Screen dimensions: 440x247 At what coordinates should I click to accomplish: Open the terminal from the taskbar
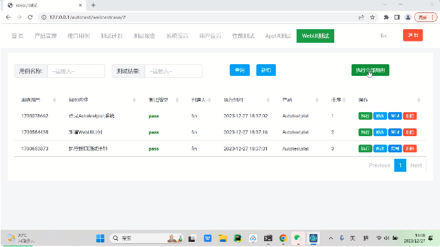pyautogui.click(x=268, y=239)
